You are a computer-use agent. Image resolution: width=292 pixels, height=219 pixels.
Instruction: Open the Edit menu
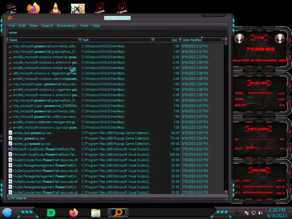pos(22,25)
